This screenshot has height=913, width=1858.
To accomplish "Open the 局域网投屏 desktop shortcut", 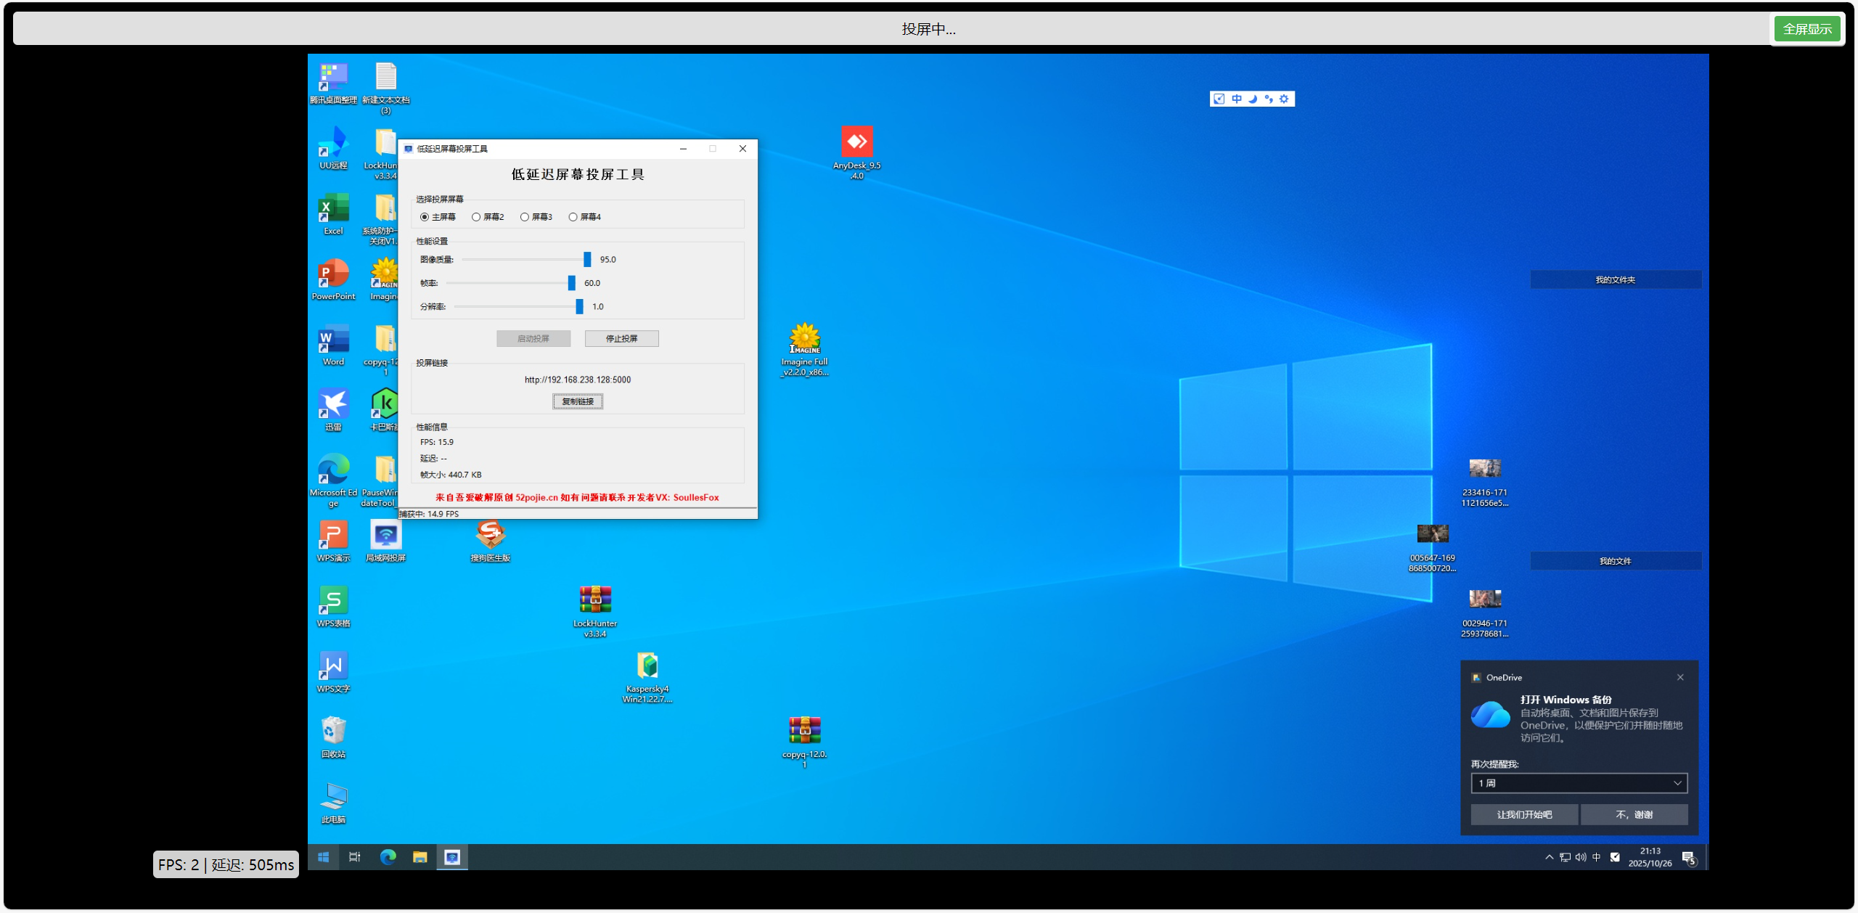I will [x=385, y=536].
